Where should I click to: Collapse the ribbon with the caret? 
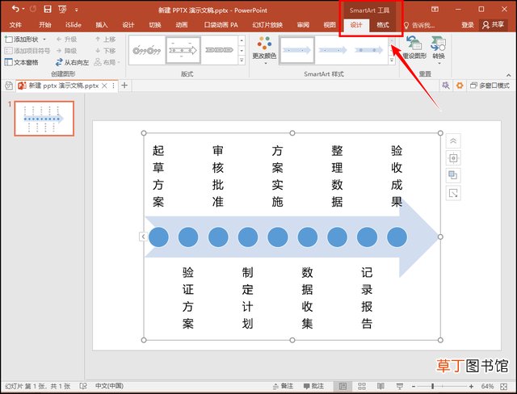click(x=509, y=75)
